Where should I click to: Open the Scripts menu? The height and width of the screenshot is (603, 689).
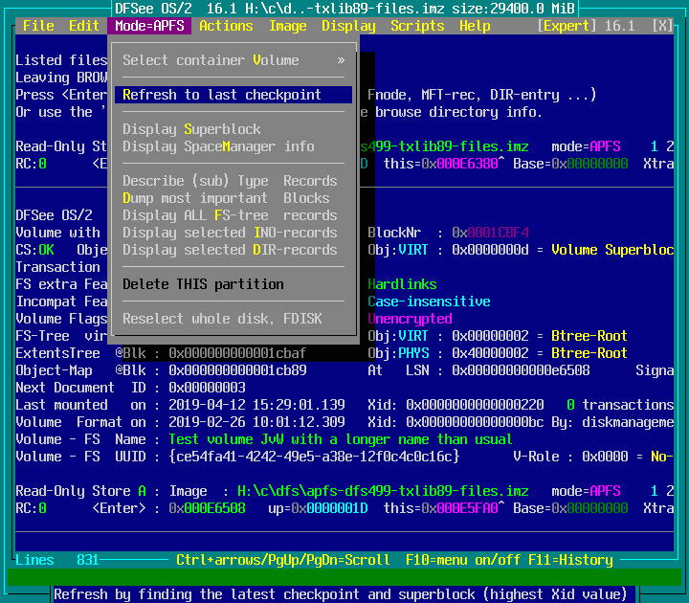coord(417,26)
